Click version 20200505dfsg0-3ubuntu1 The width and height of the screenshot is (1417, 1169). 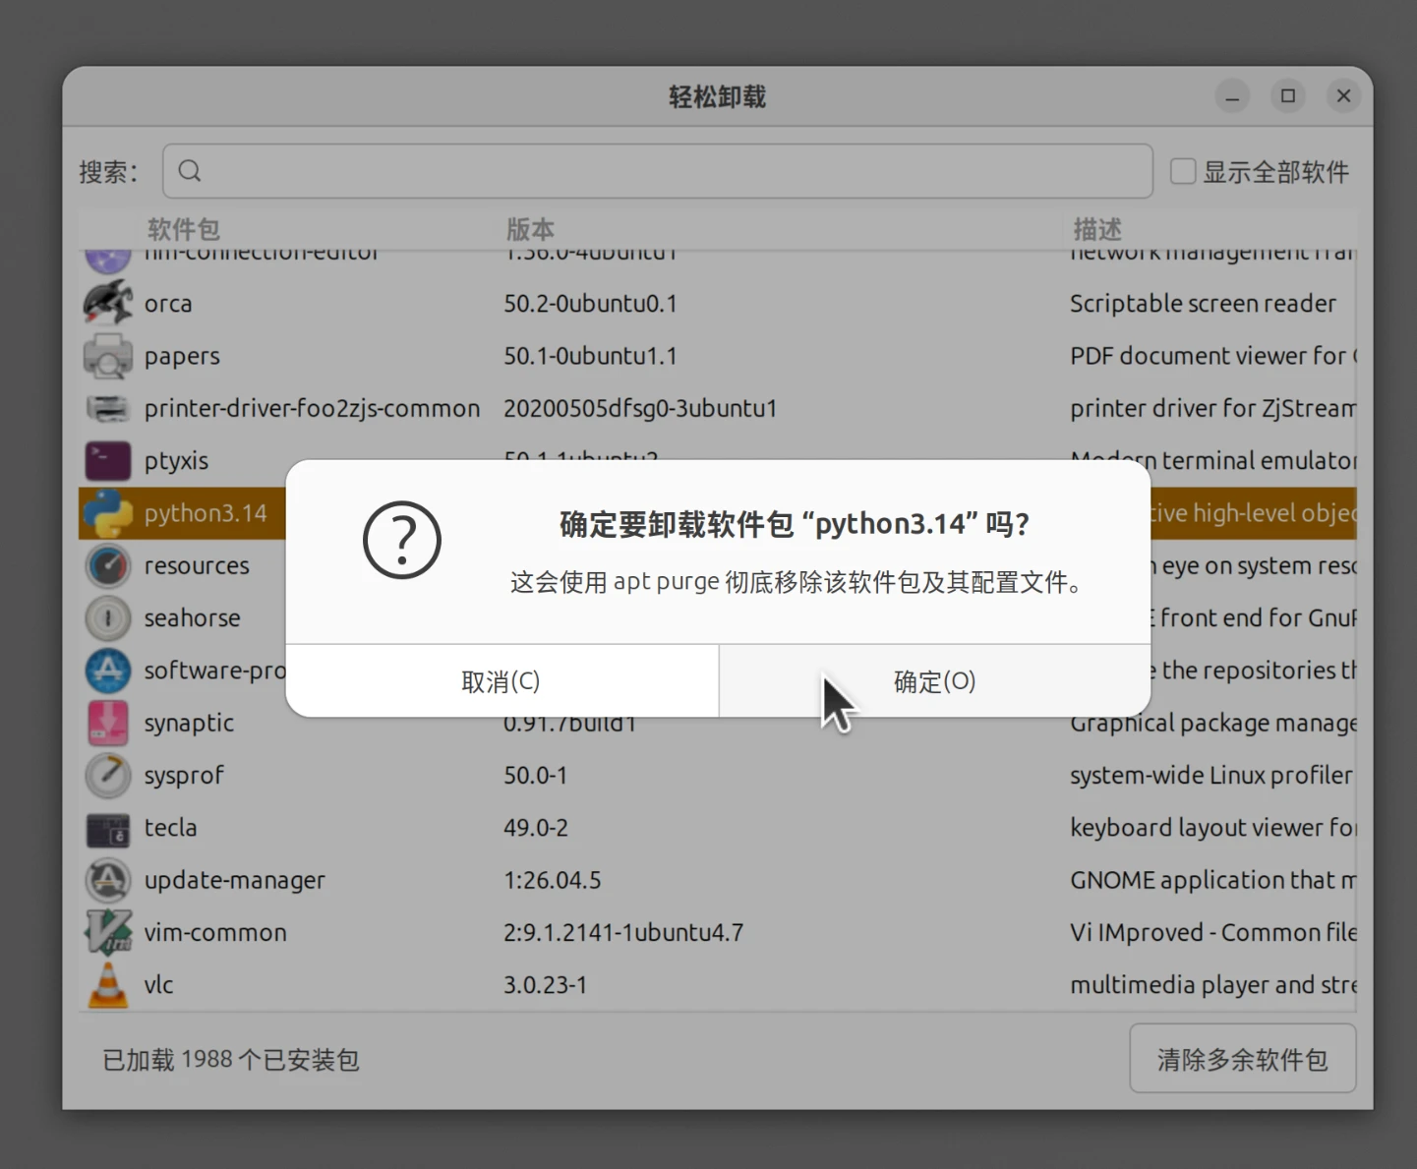pyautogui.click(x=640, y=408)
